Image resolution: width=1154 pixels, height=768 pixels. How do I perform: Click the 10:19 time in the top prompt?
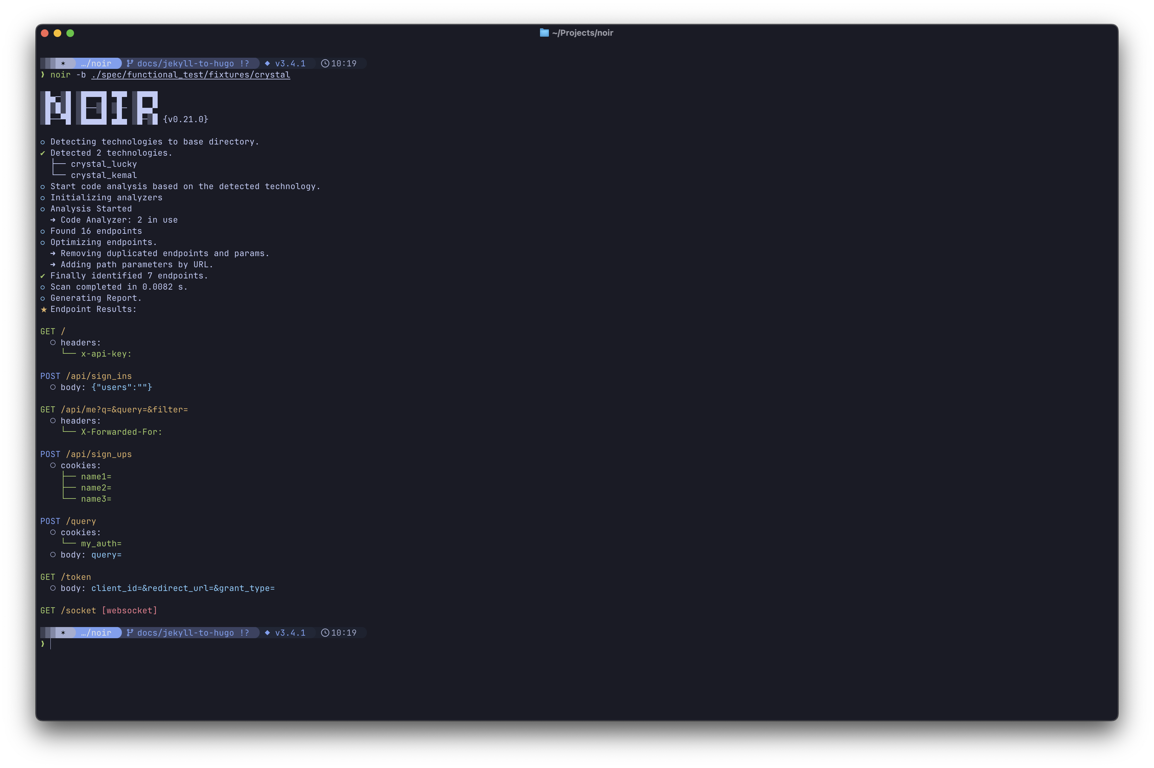tap(343, 63)
